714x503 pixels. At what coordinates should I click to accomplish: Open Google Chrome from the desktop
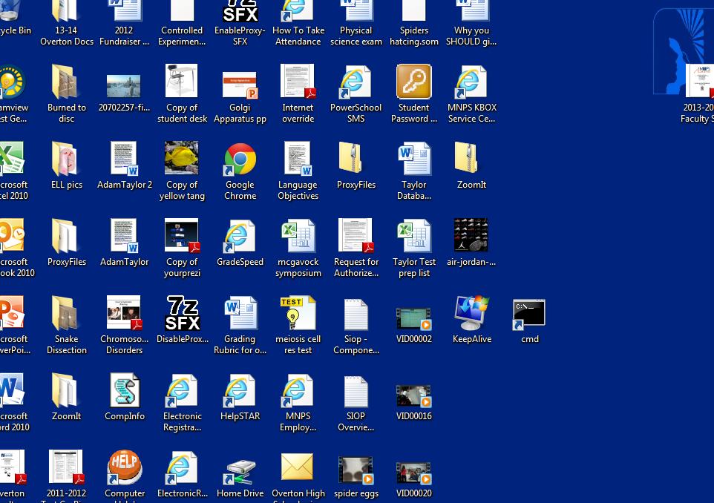(240, 158)
